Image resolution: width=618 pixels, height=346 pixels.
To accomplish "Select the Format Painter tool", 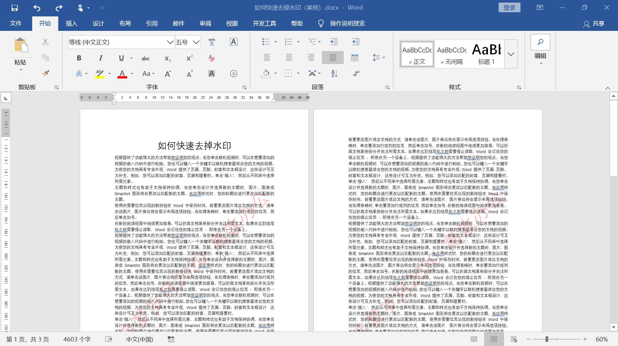I will click(x=45, y=73).
